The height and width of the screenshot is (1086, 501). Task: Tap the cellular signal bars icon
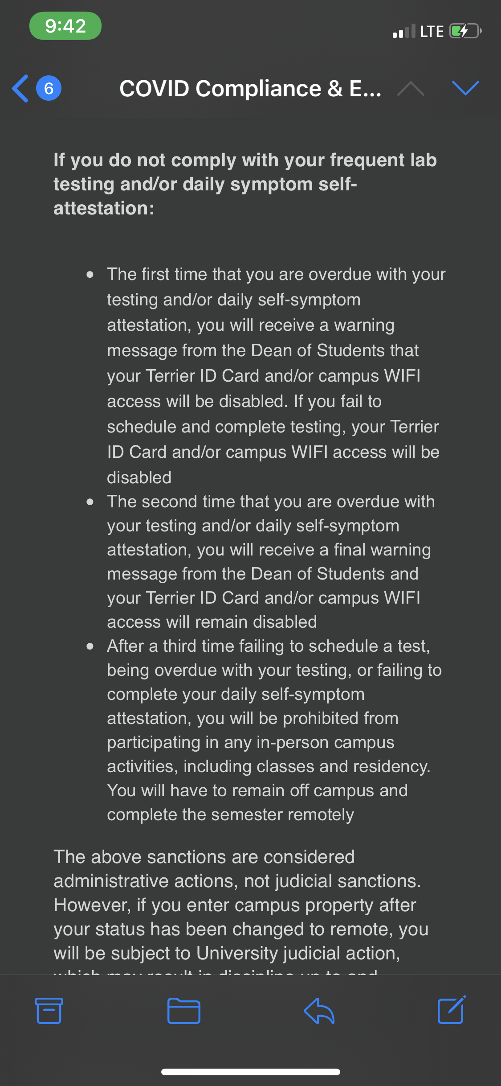click(403, 32)
